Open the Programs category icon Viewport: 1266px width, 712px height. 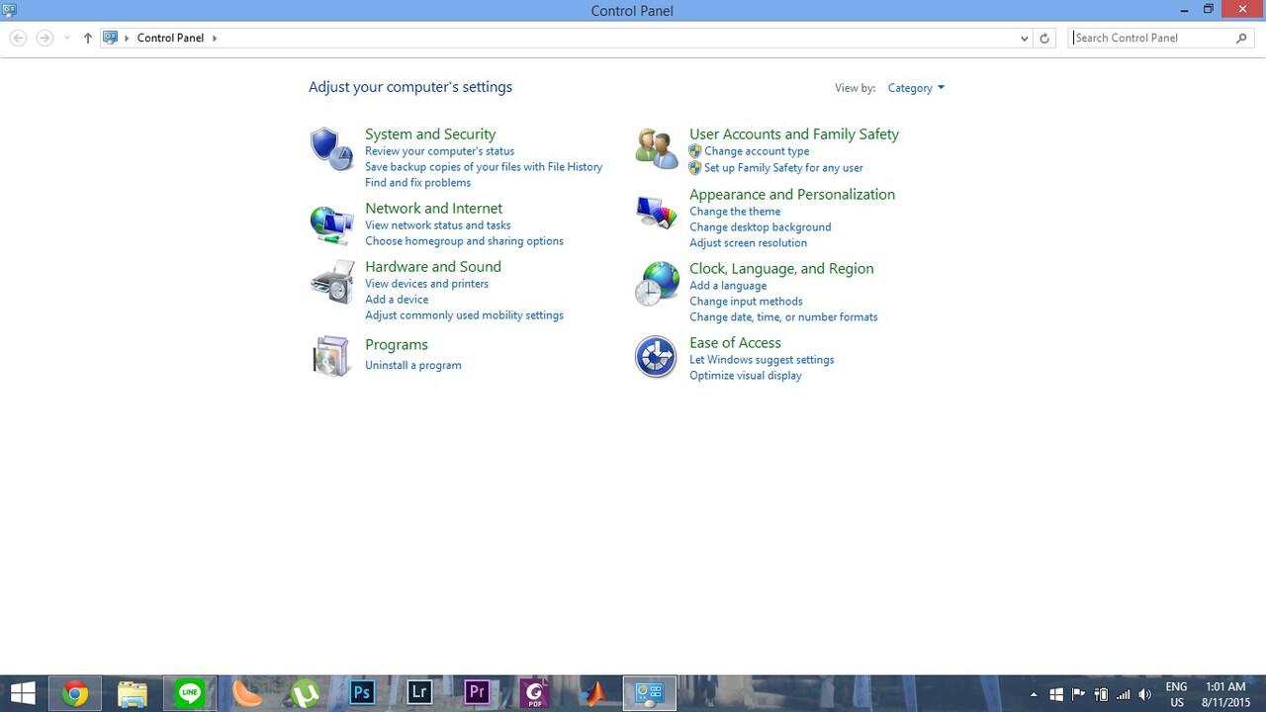(x=331, y=356)
